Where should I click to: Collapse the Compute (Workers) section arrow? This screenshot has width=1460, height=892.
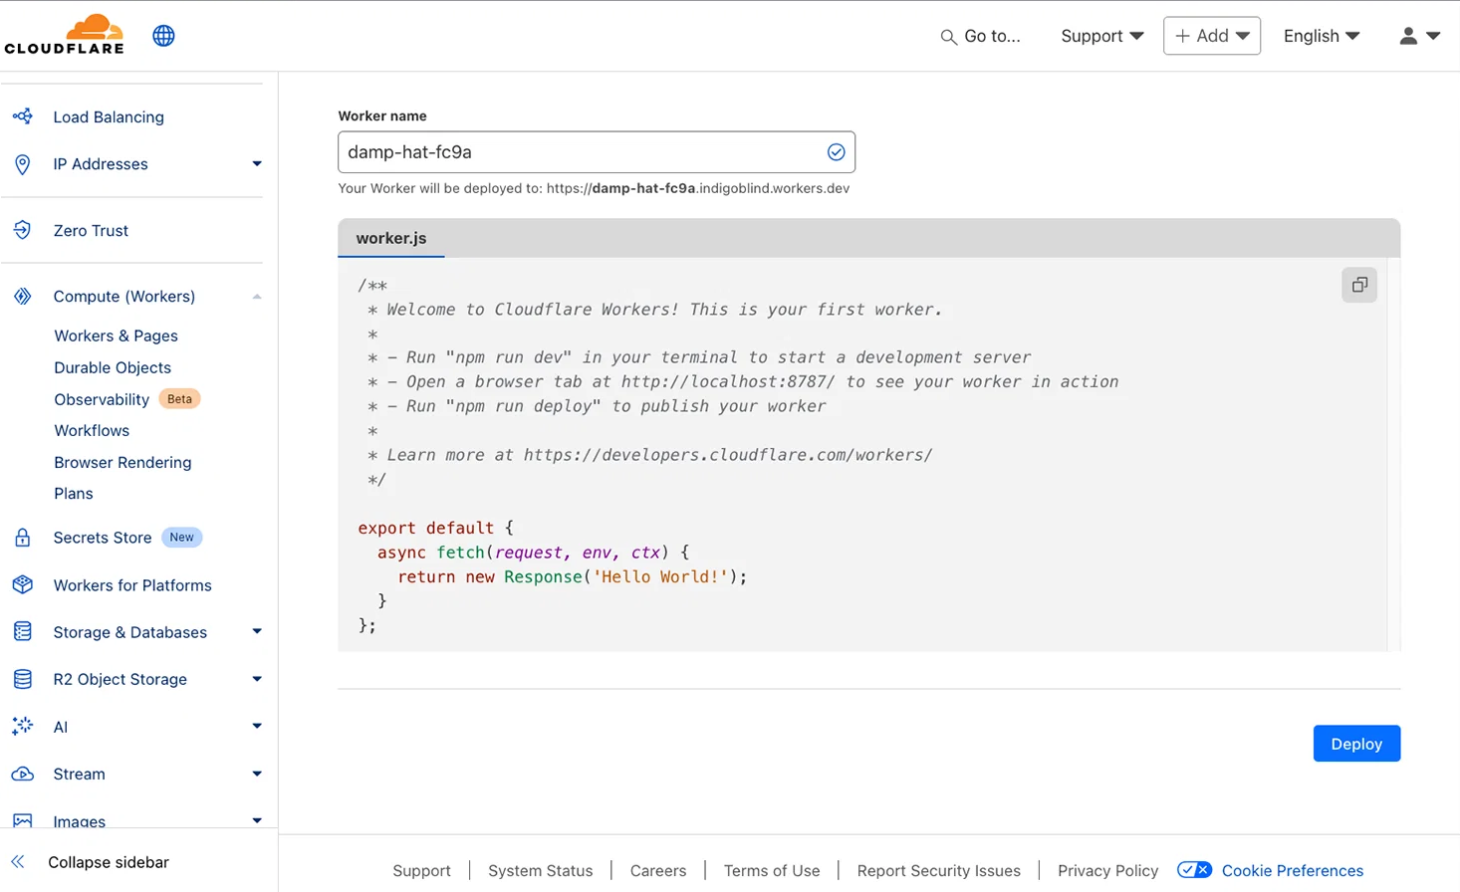pyautogui.click(x=257, y=297)
